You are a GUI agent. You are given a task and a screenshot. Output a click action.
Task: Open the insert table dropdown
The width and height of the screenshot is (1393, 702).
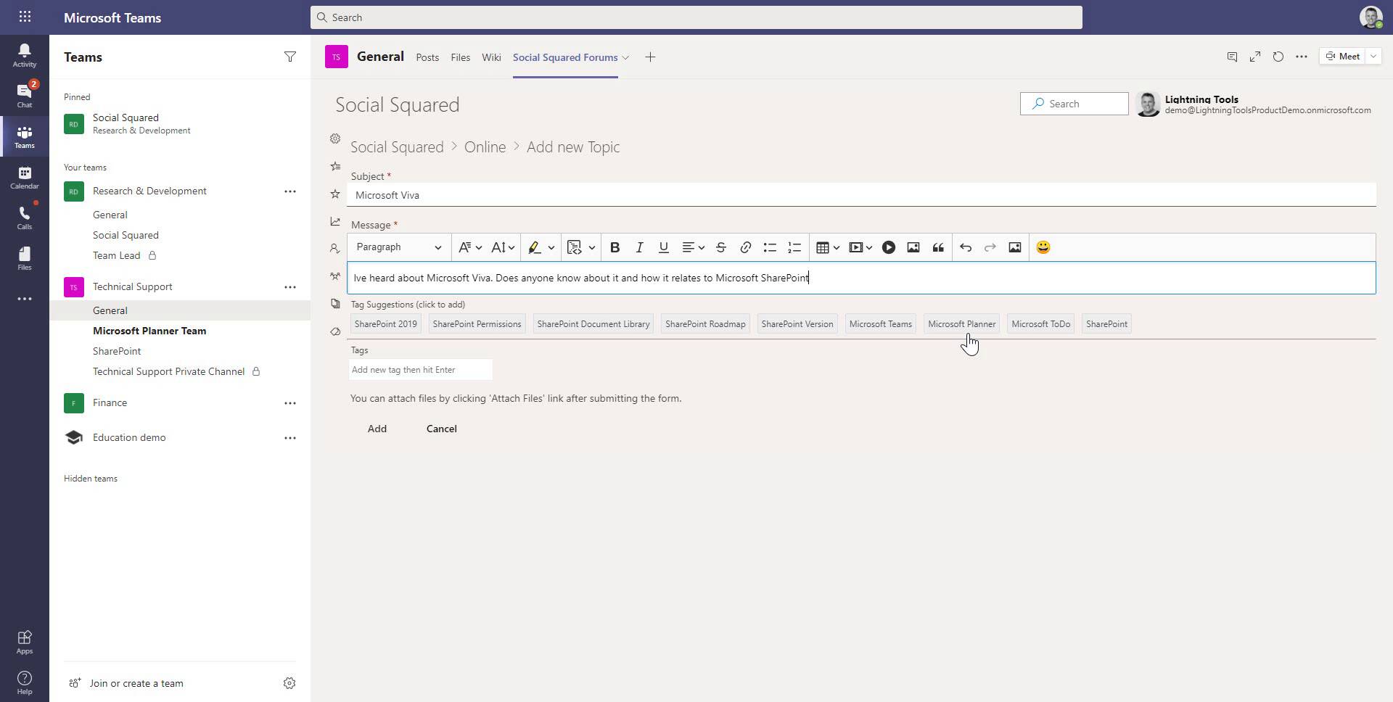tap(827, 247)
